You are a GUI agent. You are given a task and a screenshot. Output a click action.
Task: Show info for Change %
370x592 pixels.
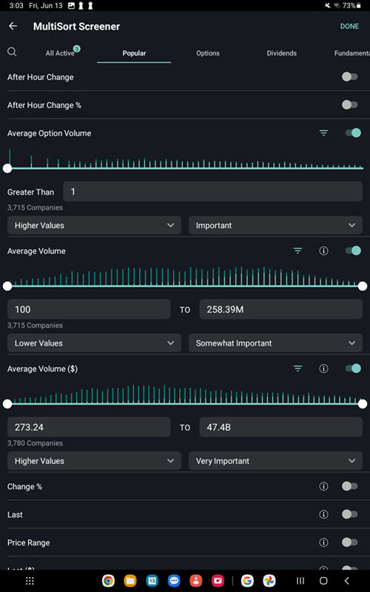pos(323,486)
